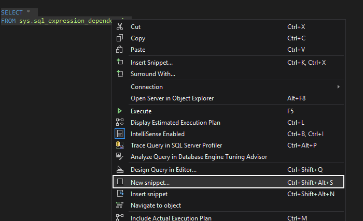This screenshot has height=221, width=363.
Task: Select New snippet... menu item
Action: pos(150,183)
